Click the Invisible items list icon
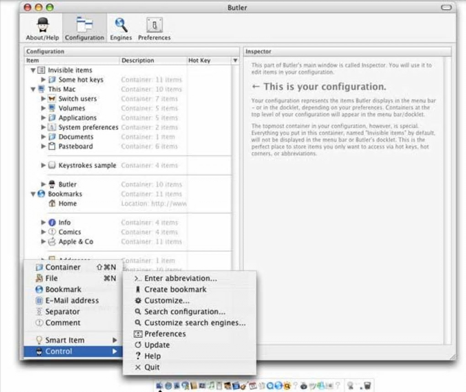The height and width of the screenshot is (392, 466). click(41, 70)
